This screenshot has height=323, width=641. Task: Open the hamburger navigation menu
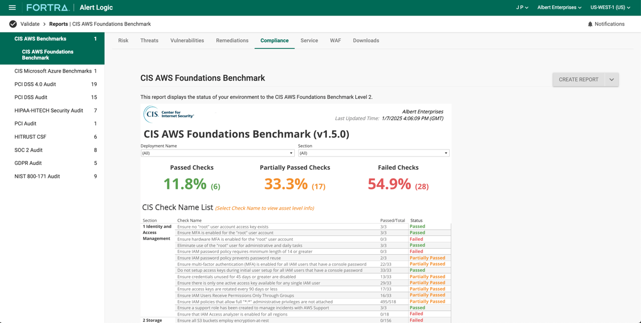[x=12, y=7]
